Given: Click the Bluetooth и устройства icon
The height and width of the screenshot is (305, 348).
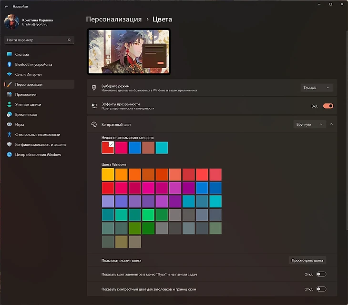Looking at the screenshot, I should coord(9,64).
